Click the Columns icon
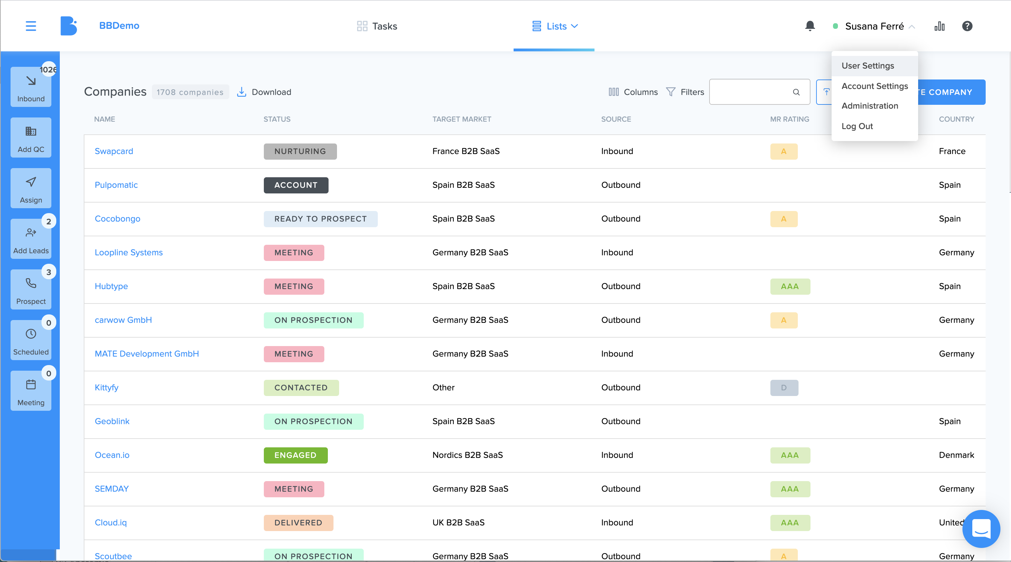The height and width of the screenshot is (562, 1011). click(613, 92)
